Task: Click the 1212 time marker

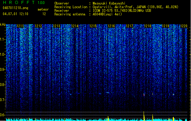Action: [38, 26]
